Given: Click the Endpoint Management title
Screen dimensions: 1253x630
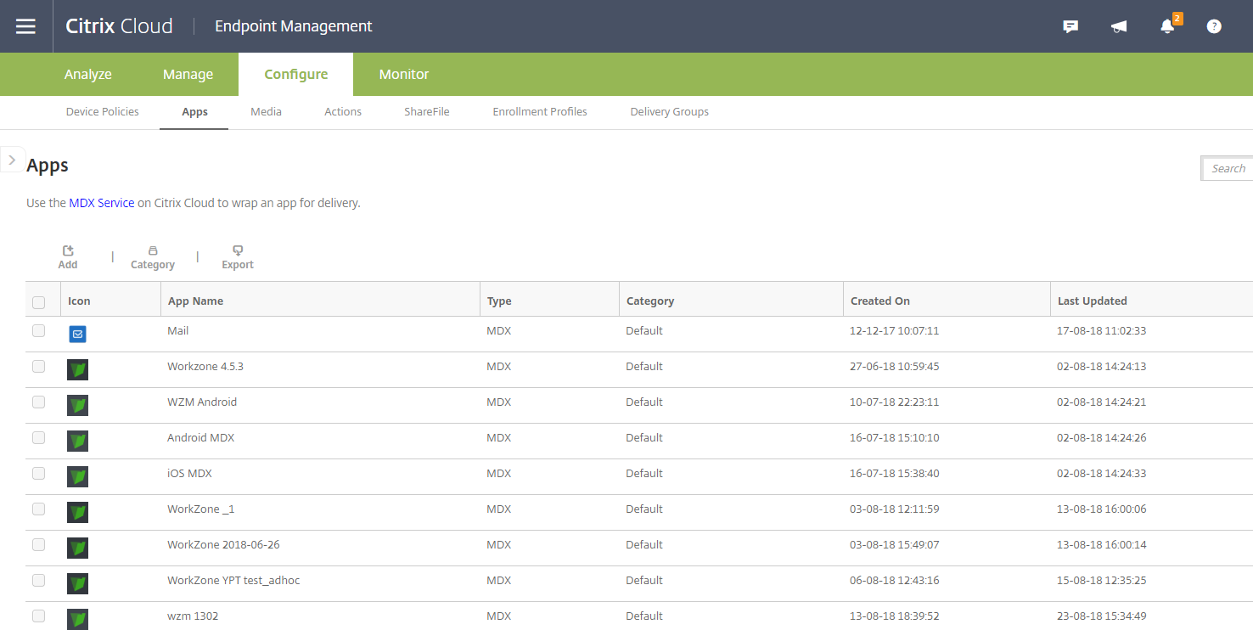Looking at the screenshot, I should point(294,26).
